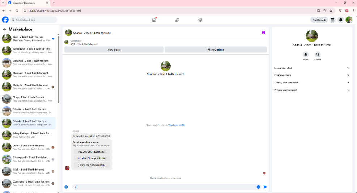
Task: Bookmark this page with the star icon
Action: 331,11
